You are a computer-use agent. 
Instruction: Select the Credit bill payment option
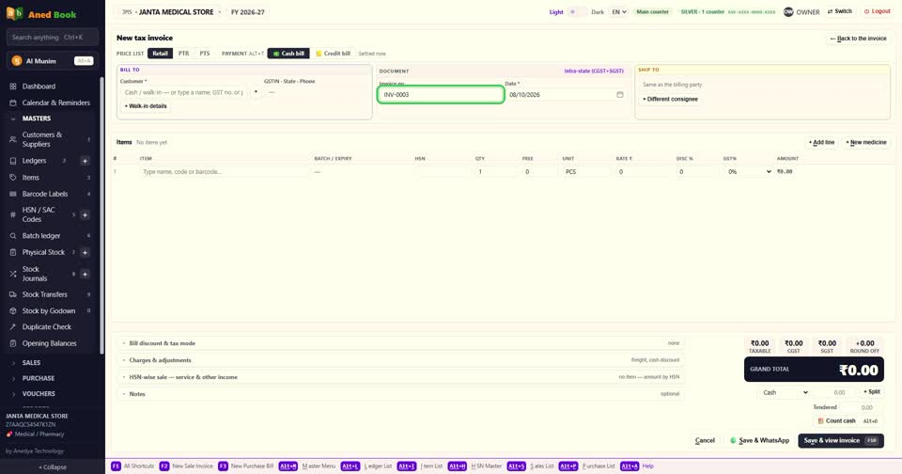(x=333, y=54)
